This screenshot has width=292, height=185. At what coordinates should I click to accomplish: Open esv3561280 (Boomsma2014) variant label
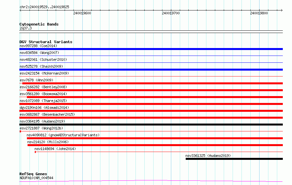click(43, 94)
